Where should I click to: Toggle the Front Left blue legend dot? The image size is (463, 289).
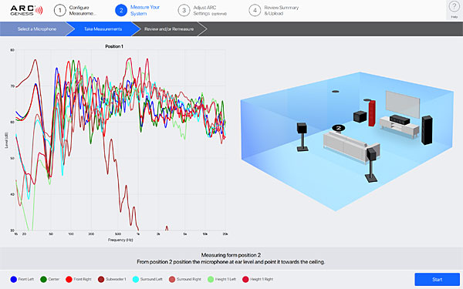pos(14,279)
